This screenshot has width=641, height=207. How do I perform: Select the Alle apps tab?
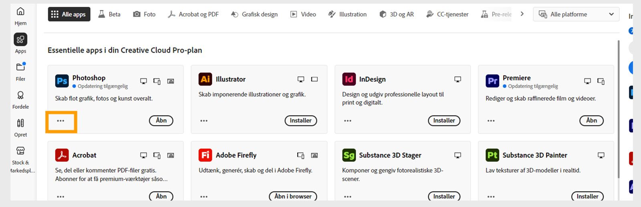pyautogui.click(x=69, y=14)
